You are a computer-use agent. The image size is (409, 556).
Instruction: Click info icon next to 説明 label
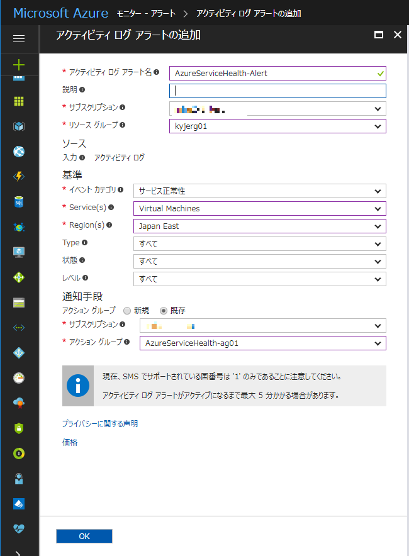coord(82,90)
